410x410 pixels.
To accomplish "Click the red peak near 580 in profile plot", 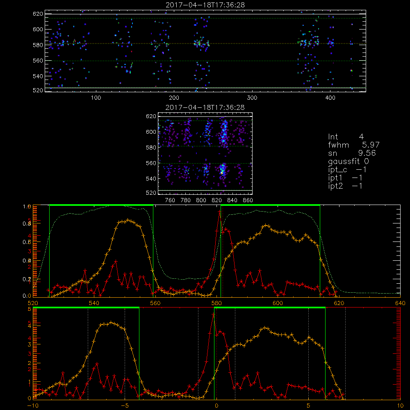I will coord(220,211).
